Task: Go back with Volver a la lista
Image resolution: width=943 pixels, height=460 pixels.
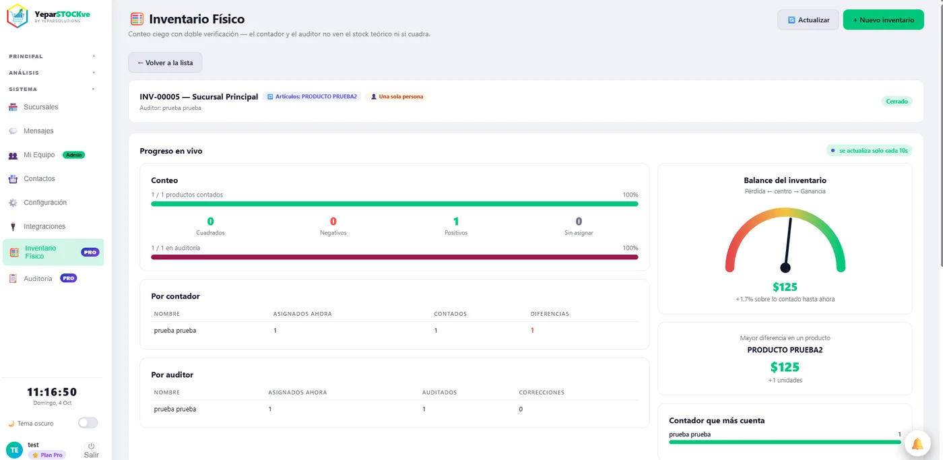Action: 165,63
